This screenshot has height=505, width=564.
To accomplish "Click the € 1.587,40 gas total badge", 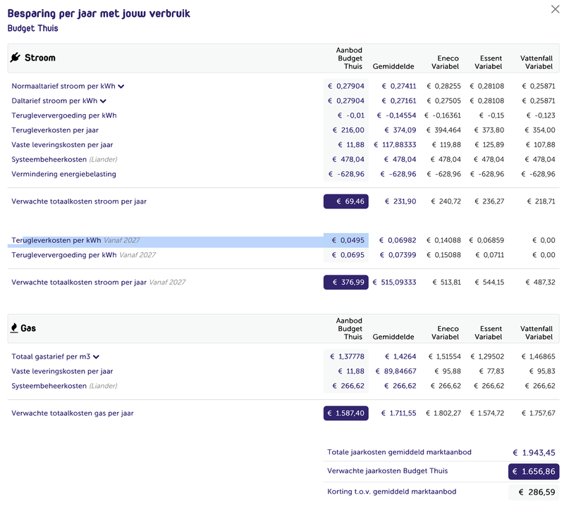I will click(x=345, y=413).
